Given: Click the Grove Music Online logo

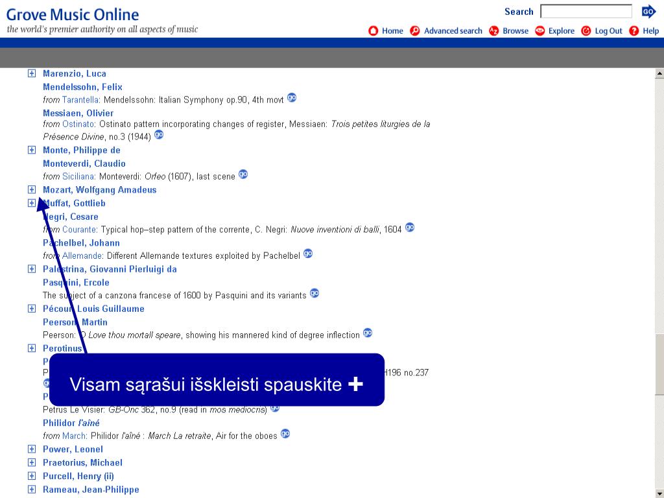Looking at the screenshot, I should [73, 15].
